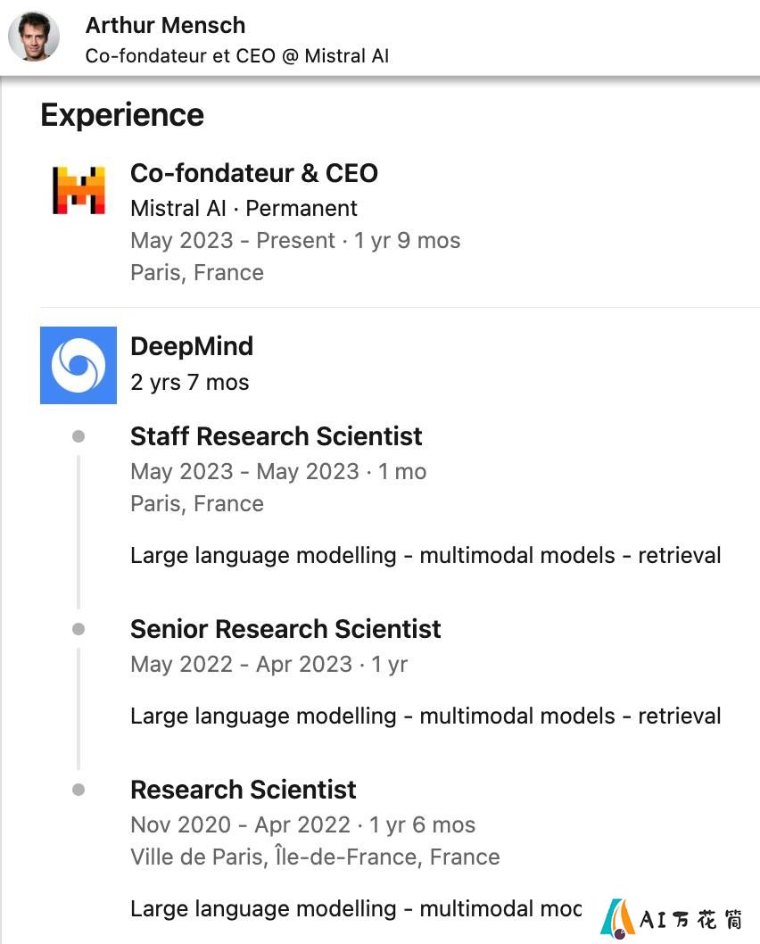Click the Senior Research Scientist timeline dot
Viewport: 760px width, 944px height.
[78, 629]
